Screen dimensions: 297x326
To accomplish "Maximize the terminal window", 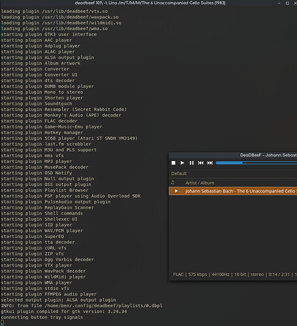I will click(x=287, y=3).
